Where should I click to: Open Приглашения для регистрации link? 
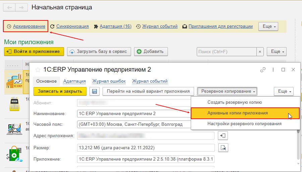pyautogui.click(x=221, y=26)
